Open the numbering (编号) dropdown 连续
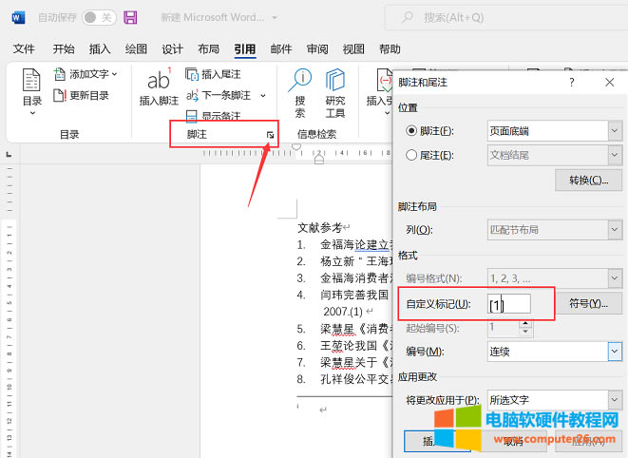 (547, 353)
